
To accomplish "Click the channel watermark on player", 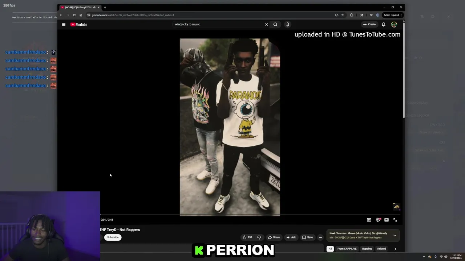I will [x=396, y=207].
